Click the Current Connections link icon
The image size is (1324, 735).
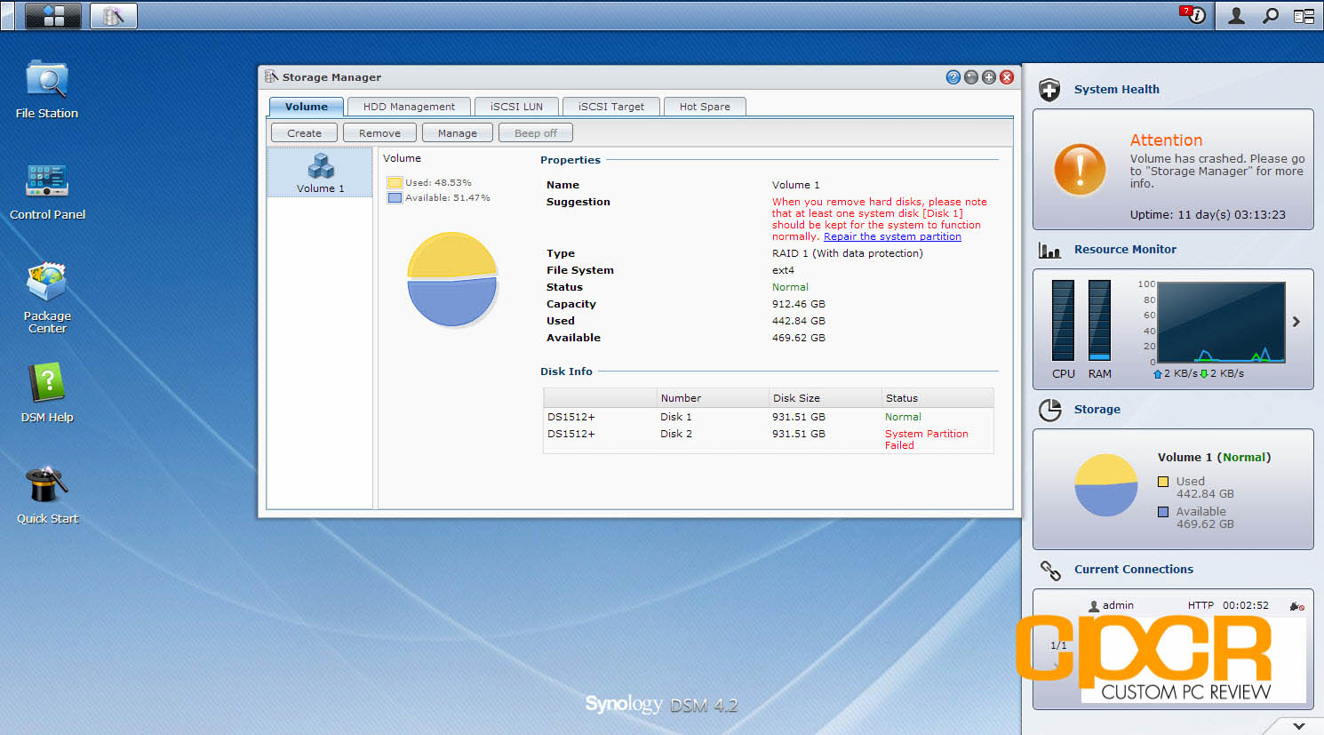click(x=1050, y=570)
